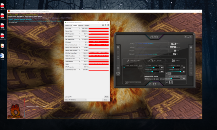Expand the Memory Controller Load dropdown
The height and width of the screenshot is (130, 217).
click(x=79, y=45)
